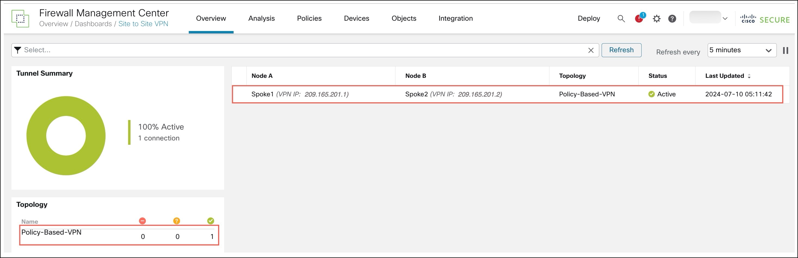Click the green active tunnels column icon
Screen dimensions: 798x258
pos(210,221)
